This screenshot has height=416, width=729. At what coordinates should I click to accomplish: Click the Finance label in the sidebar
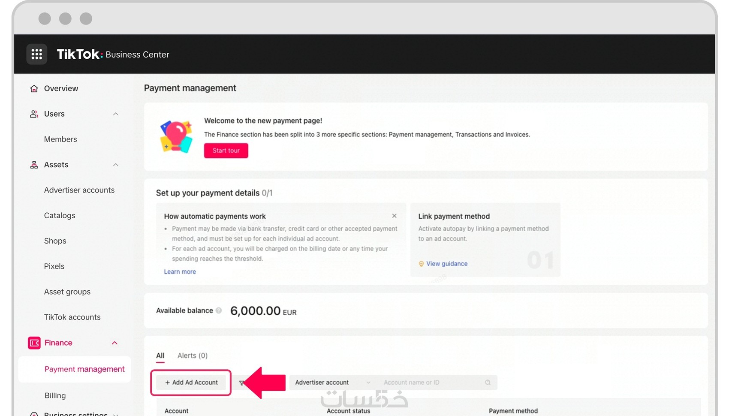coord(58,343)
